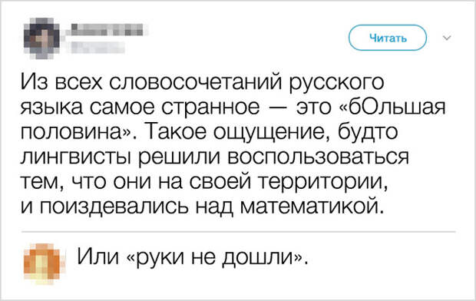Screen dimensions: 476x301
Task: Click the "Читать" follow button
Action: click(x=388, y=38)
